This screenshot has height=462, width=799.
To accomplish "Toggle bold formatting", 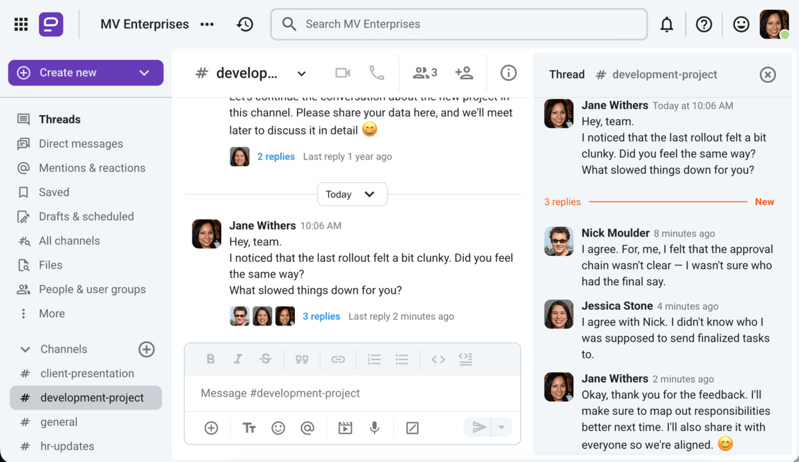I will click(x=210, y=359).
